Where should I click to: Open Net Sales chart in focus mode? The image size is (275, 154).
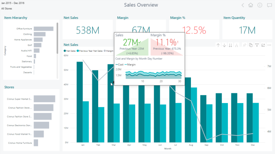[x=263, y=45]
